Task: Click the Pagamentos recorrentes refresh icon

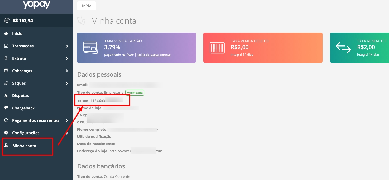Action: point(6,120)
